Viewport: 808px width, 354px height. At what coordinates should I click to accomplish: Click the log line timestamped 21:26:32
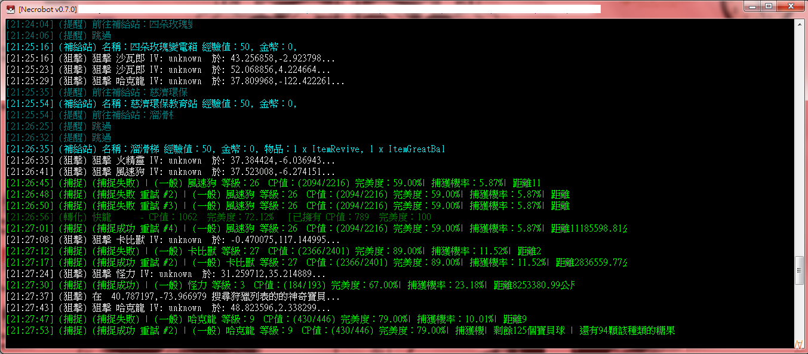59,138
